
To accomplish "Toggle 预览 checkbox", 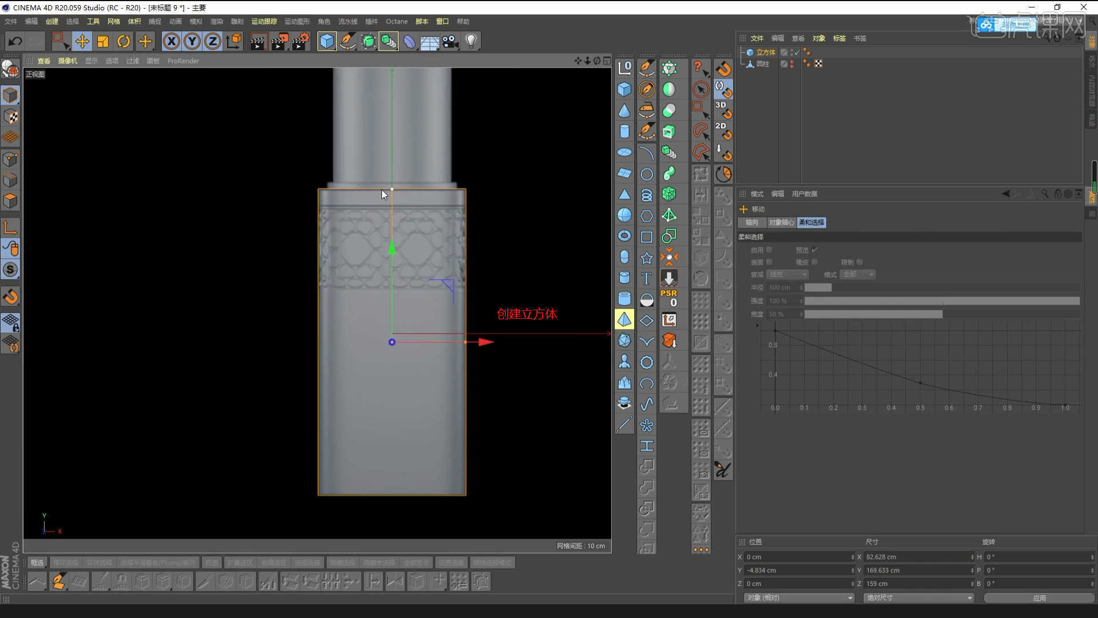I will tap(814, 249).
